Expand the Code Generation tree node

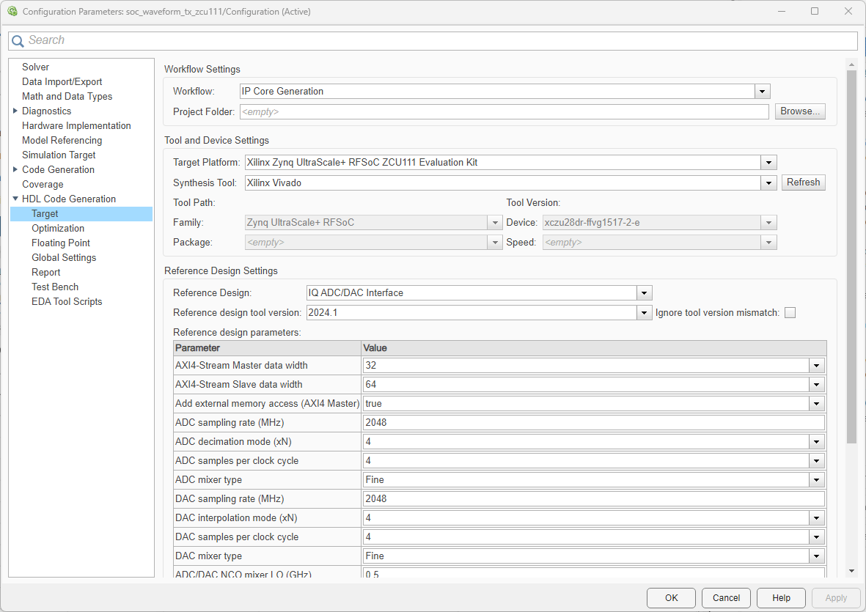tap(15, 170)
